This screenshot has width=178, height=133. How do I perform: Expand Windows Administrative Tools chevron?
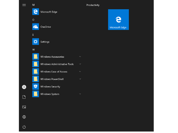click(x=80, y=64)
